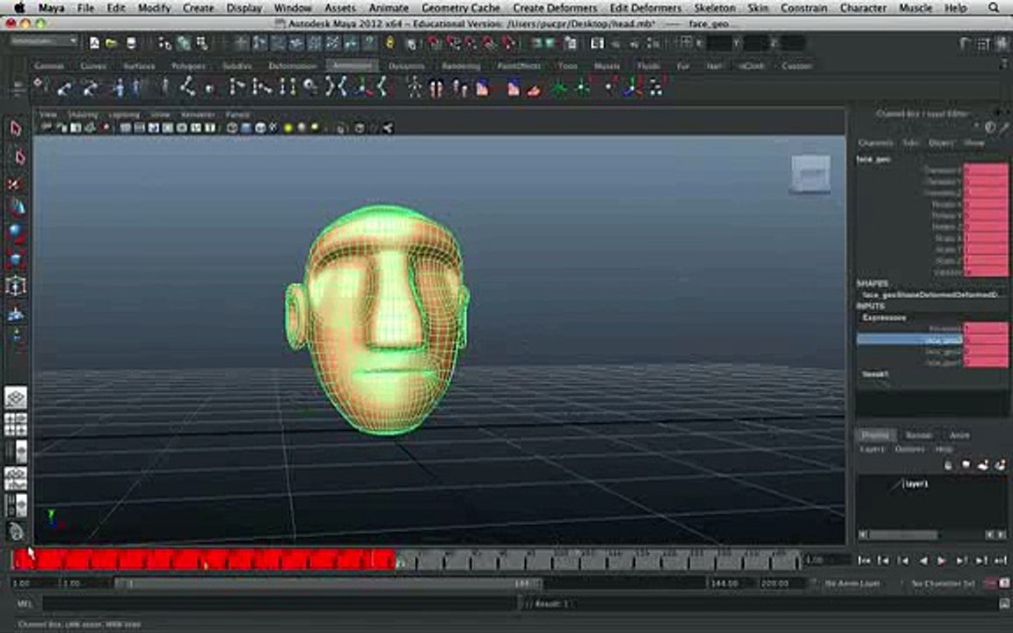Click the view cube in viewport
Image resolution: width=1013 pixels, height=633 pixels.
(x=810, y=172)
